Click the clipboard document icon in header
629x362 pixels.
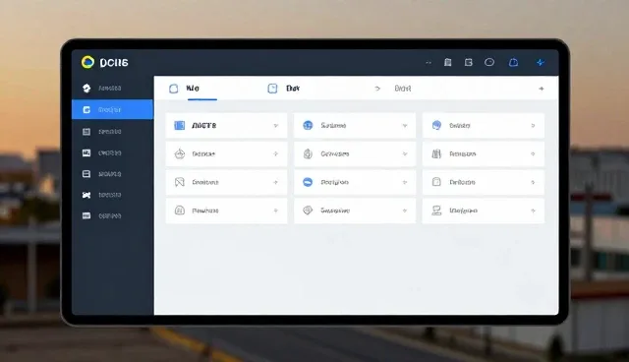pos(448,62)
